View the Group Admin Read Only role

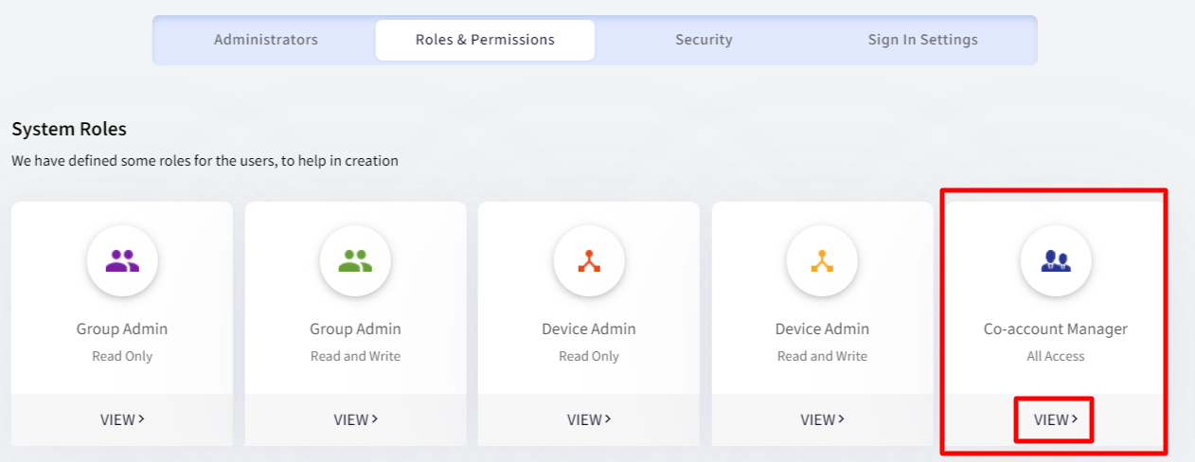tap(122, 419)
